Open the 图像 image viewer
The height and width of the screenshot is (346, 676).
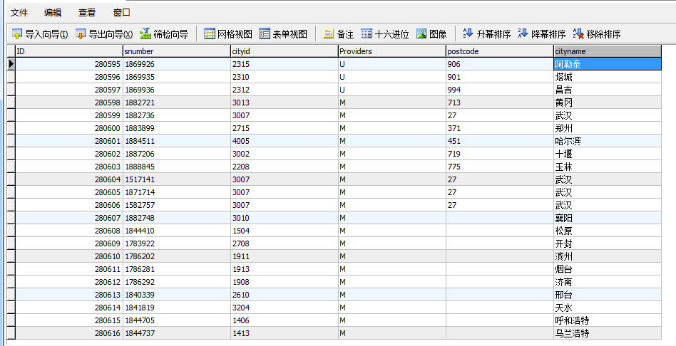[431, 34]
